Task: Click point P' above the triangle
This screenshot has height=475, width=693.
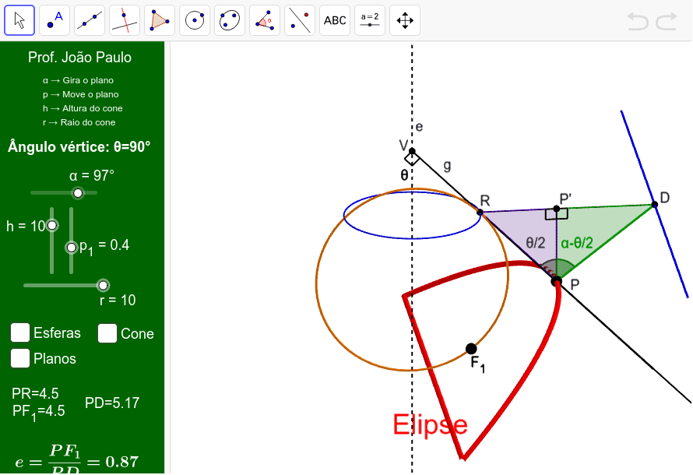Action: pos(557,209)
